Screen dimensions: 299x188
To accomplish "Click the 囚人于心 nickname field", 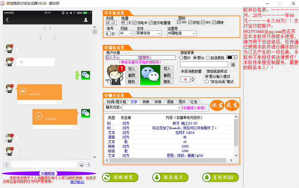I will pyautogui.click(x=122, y=58).
